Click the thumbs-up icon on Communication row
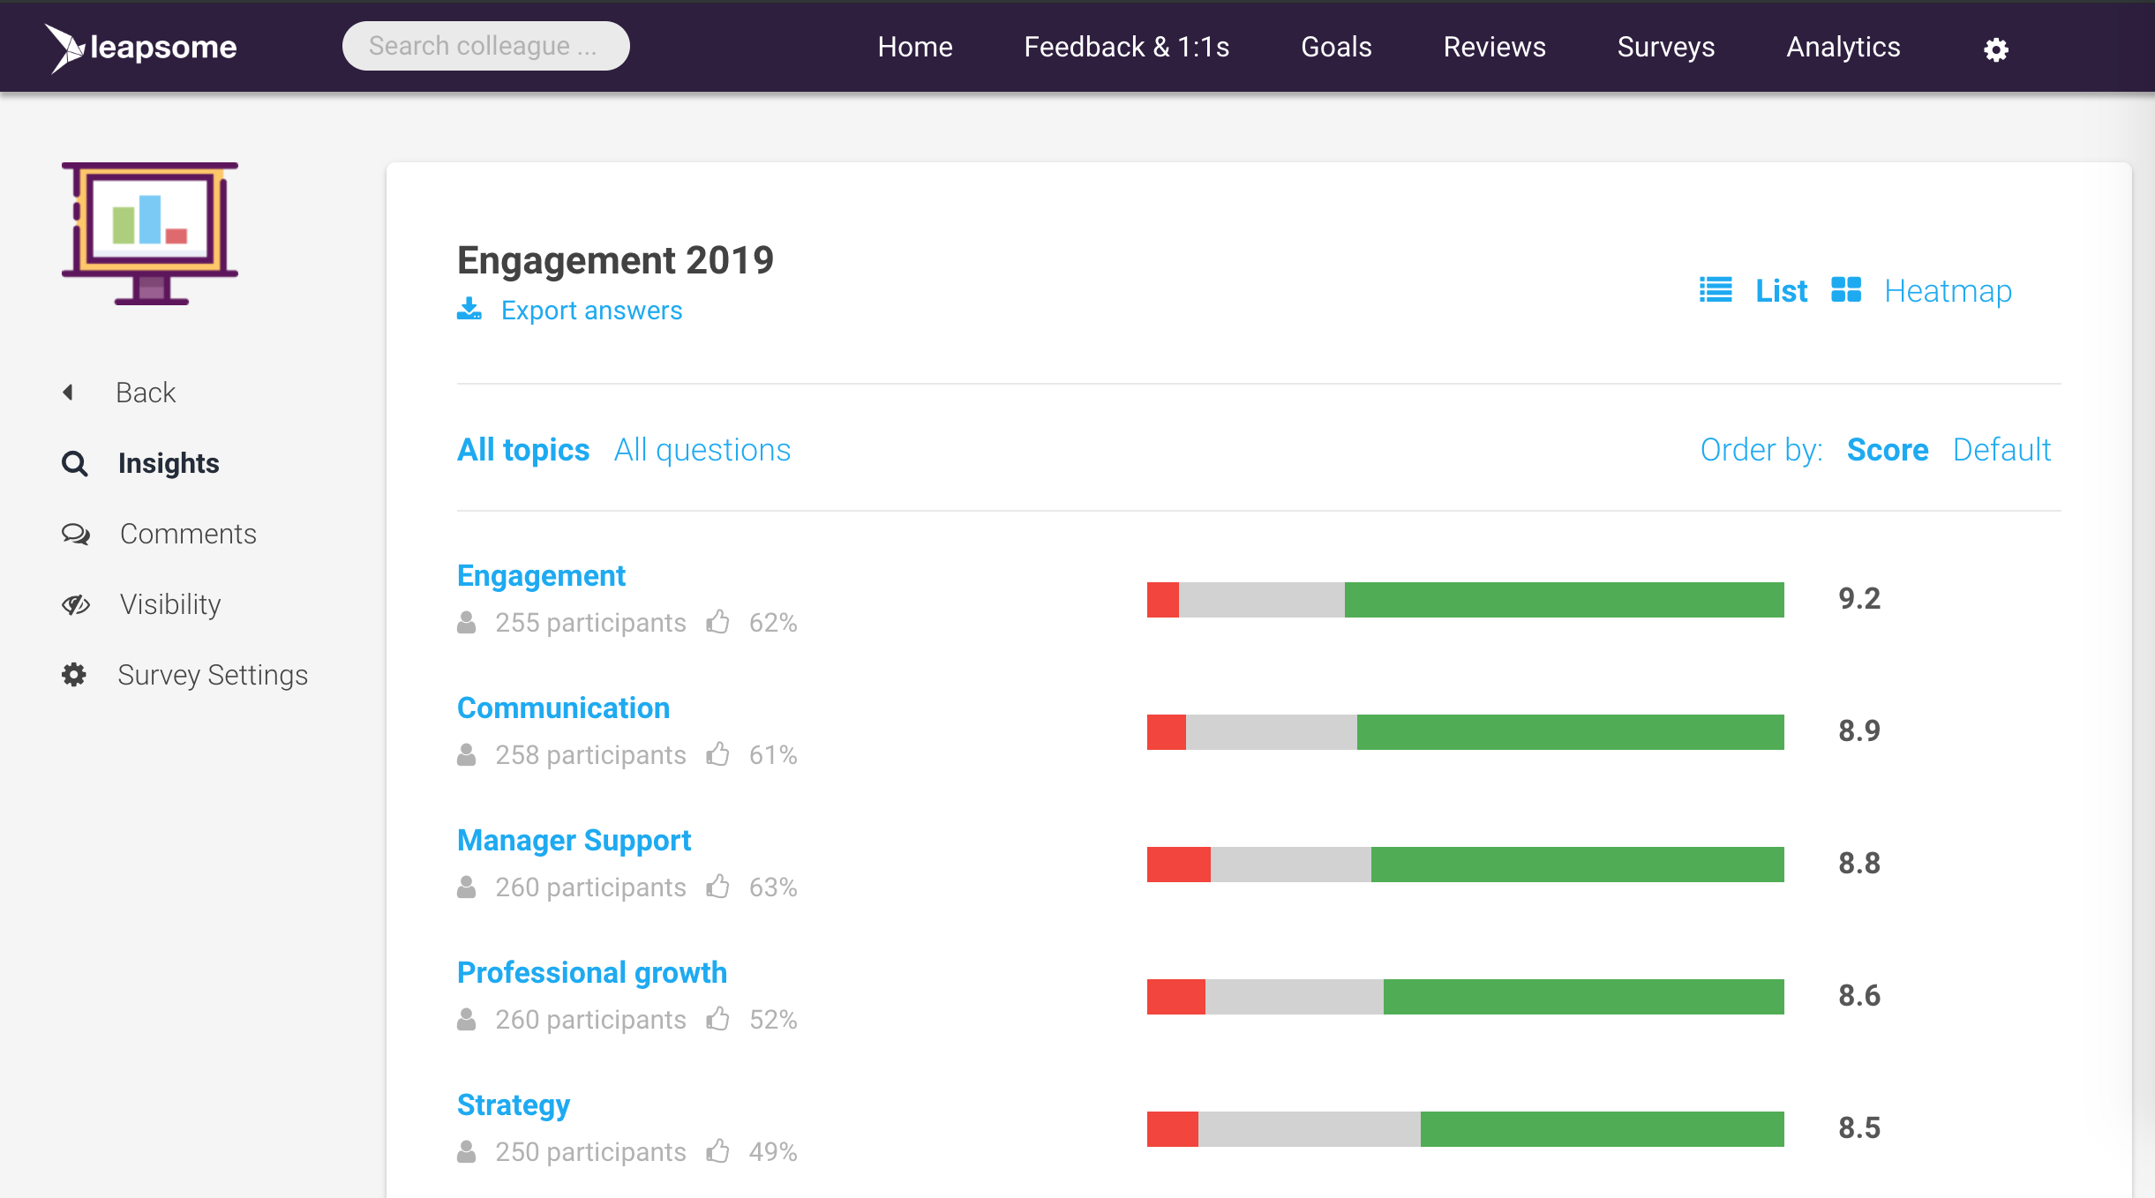 (718, 754)
